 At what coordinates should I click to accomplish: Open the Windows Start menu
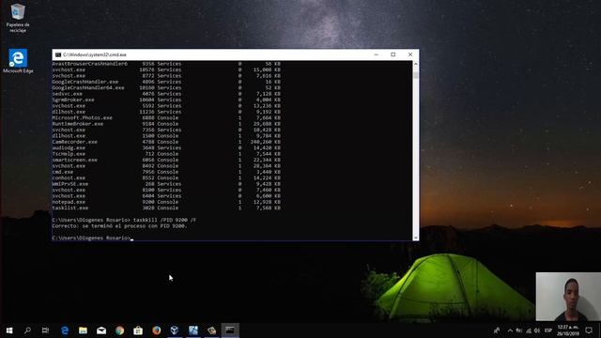pos(9,330)
